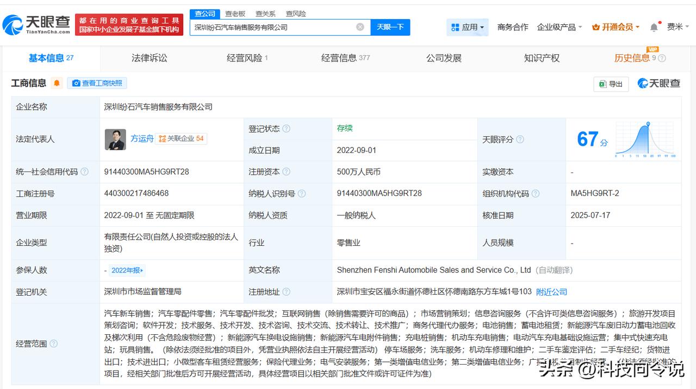Click the 天眼查 watermark logo near export
This screenshot has height=389, width=696.
point(659,84)
